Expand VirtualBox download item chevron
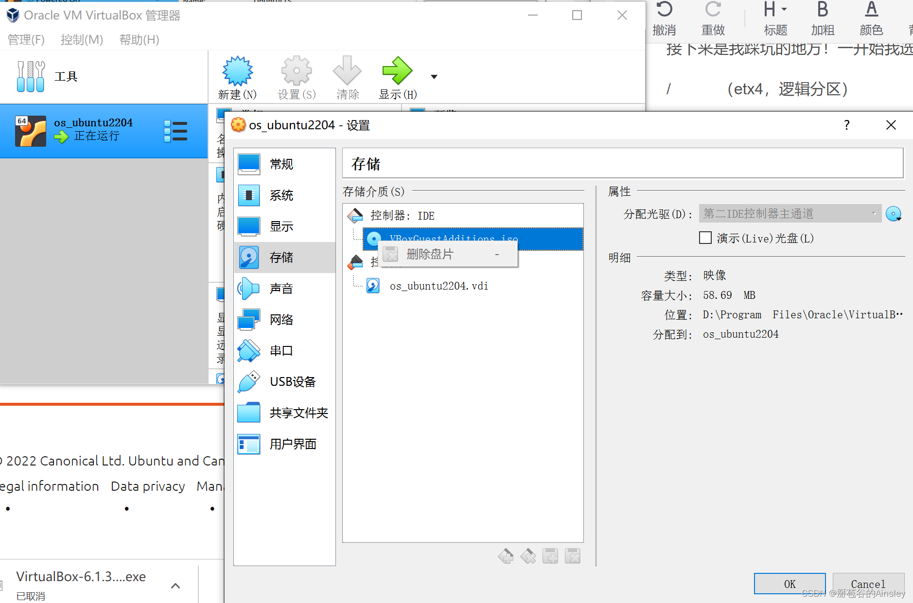The image size is (913, 603). coord(176,586)
